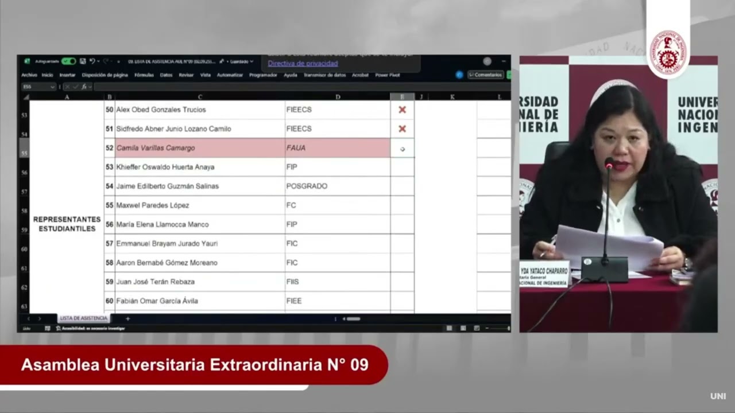Open the Revisar ribbon tab

tap(186, 75)
